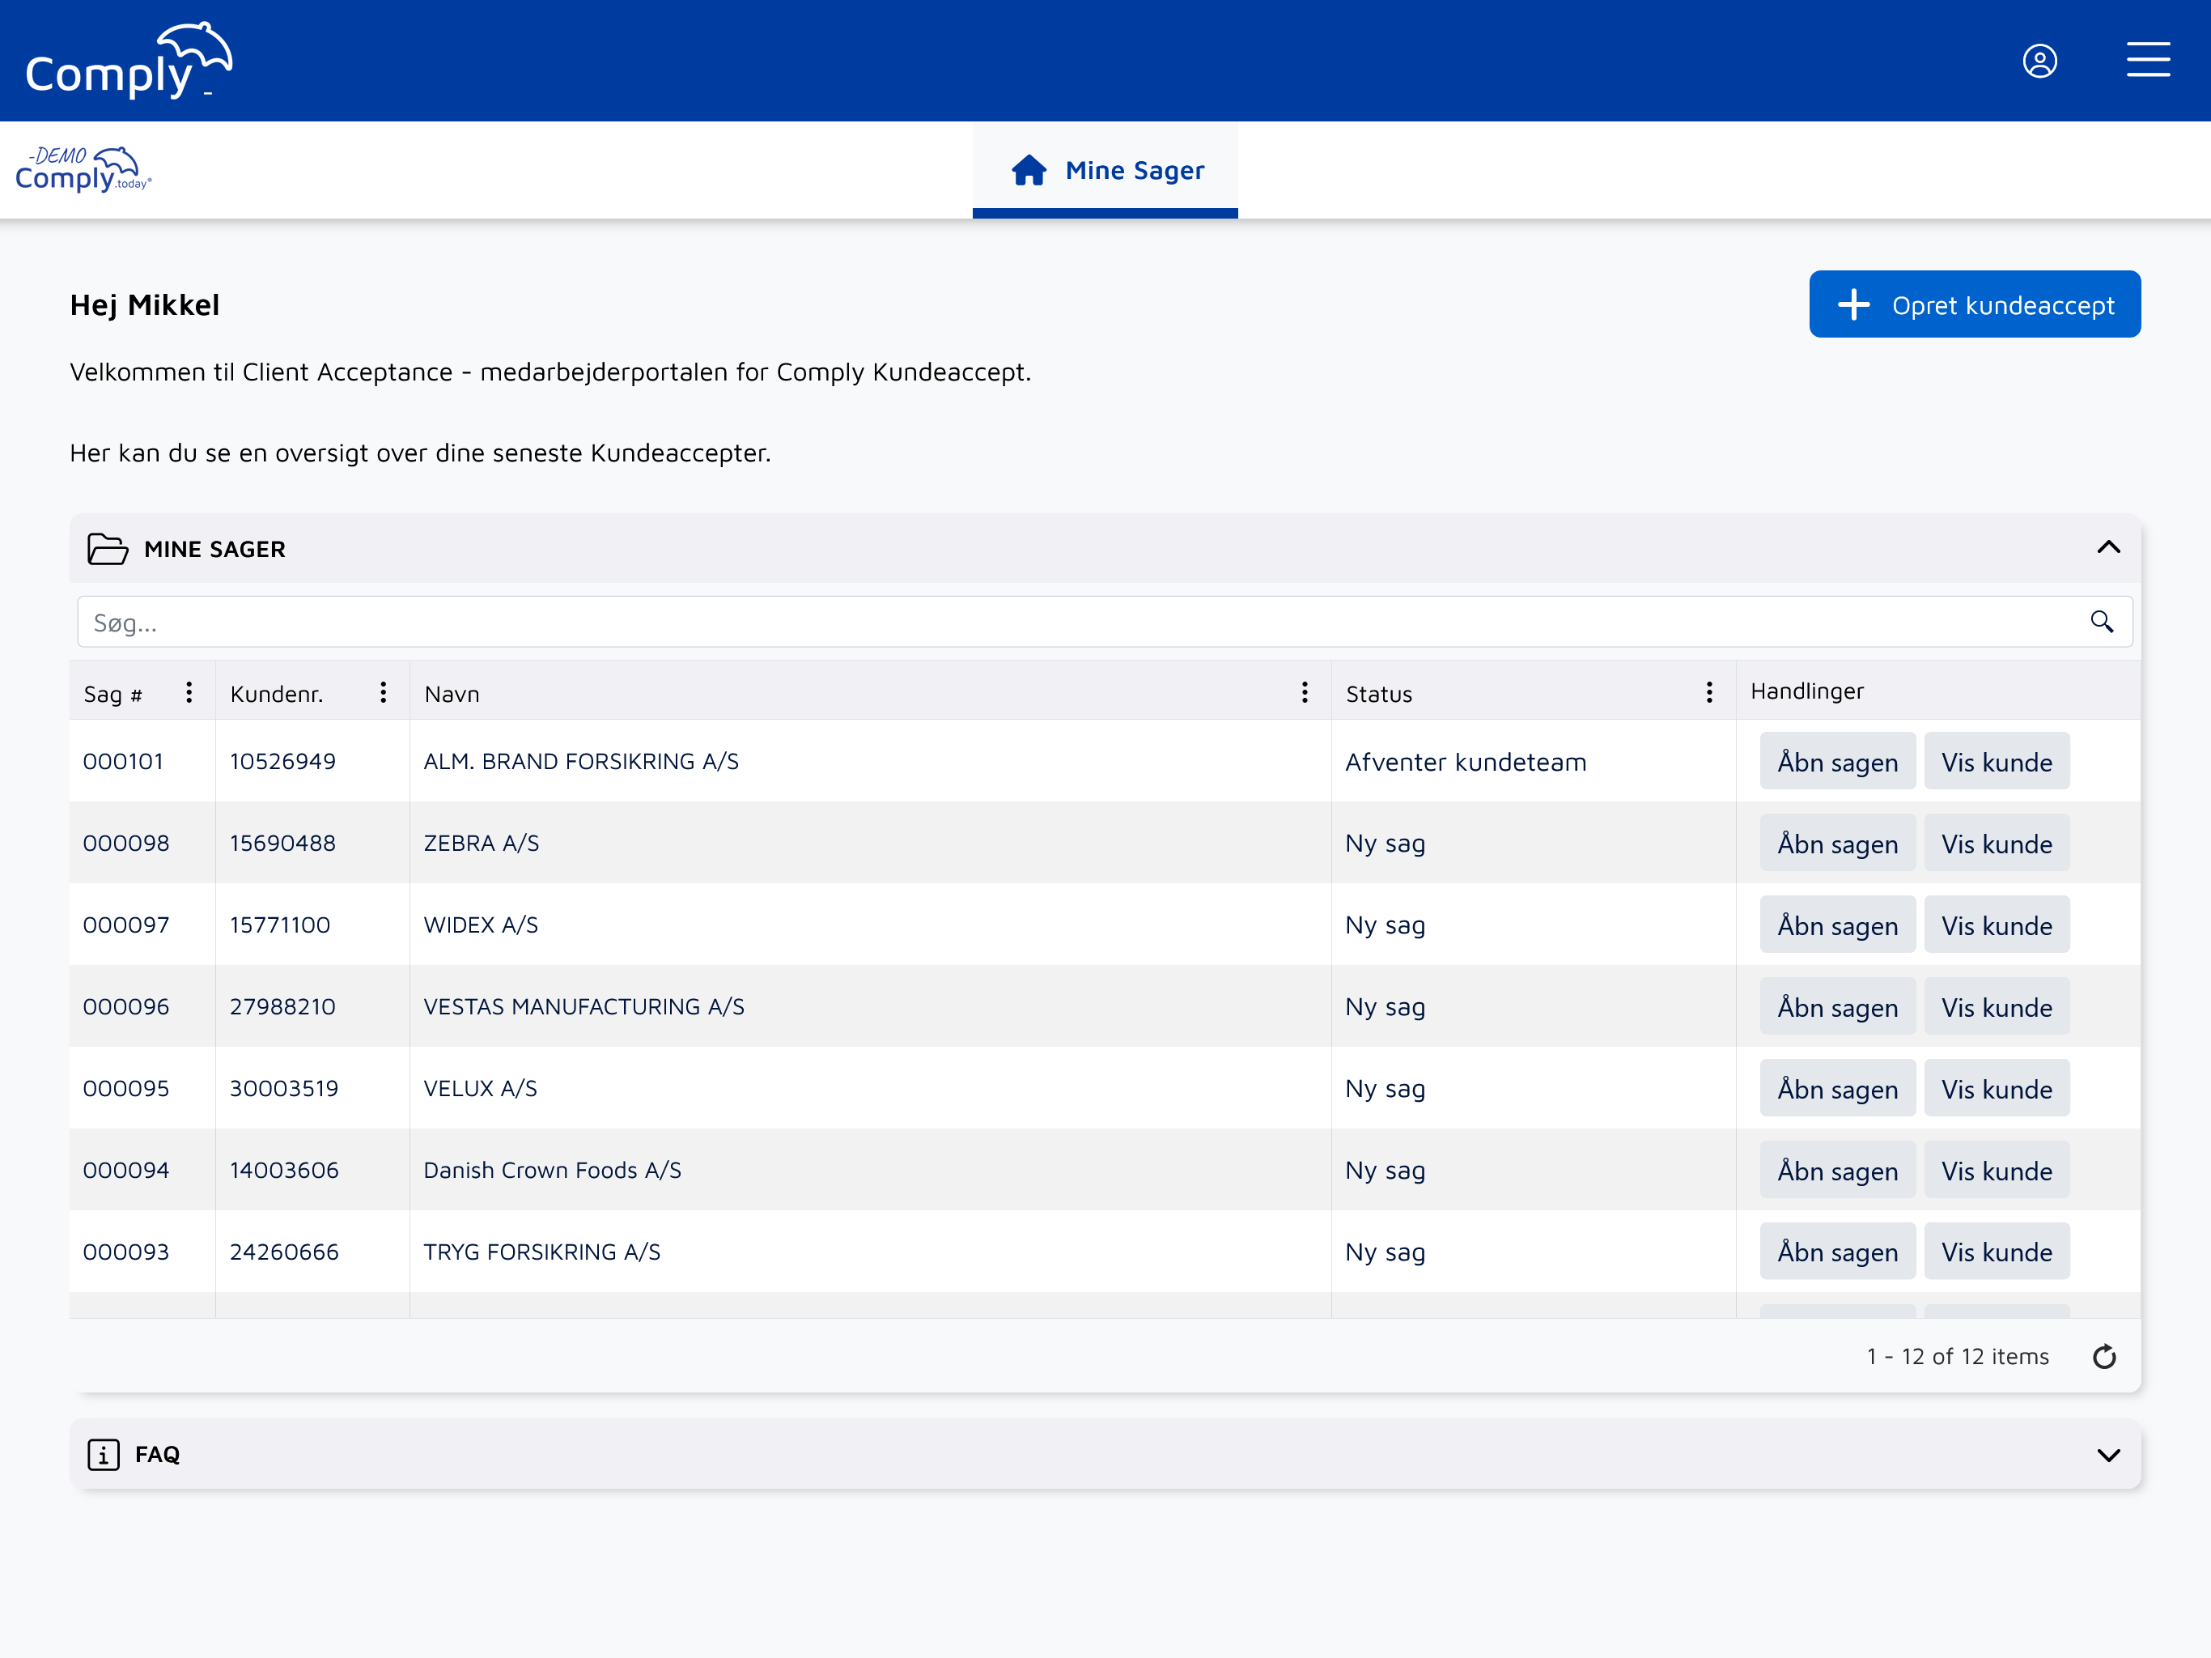Viewport: 2211px width, 1658px height.
Task: Open case for Danish Crown Foods A/S
Action: (1837, 1170)
